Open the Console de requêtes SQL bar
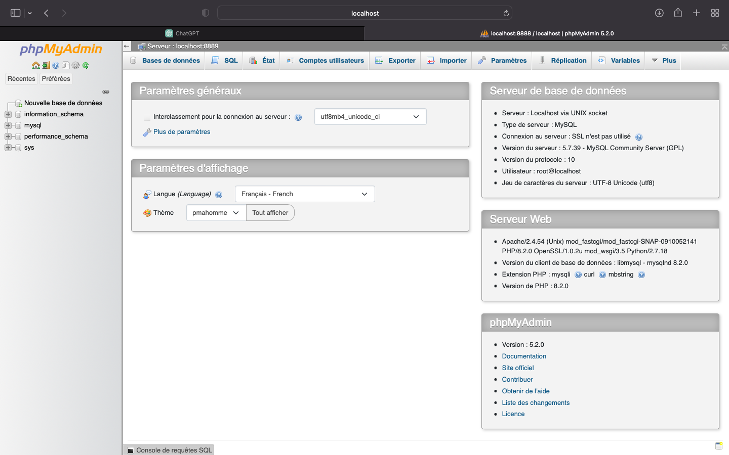 tap(169, 450)
